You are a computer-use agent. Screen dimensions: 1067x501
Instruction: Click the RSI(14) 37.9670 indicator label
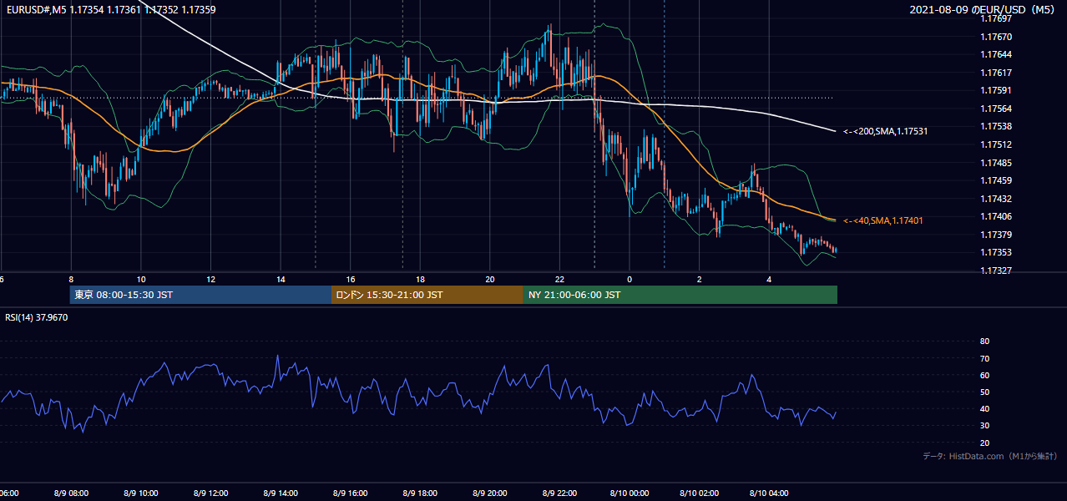[x=37, y=317]
